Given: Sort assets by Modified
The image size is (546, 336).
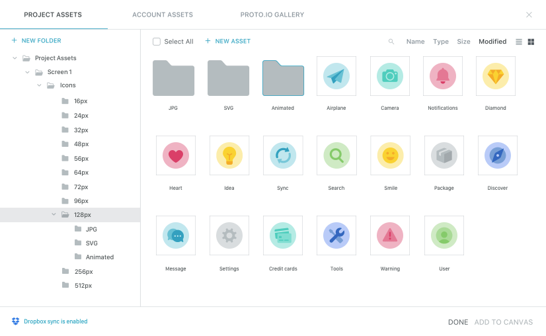Looking at the screenshot, I should pyautogui.click(x=492, y=42).
